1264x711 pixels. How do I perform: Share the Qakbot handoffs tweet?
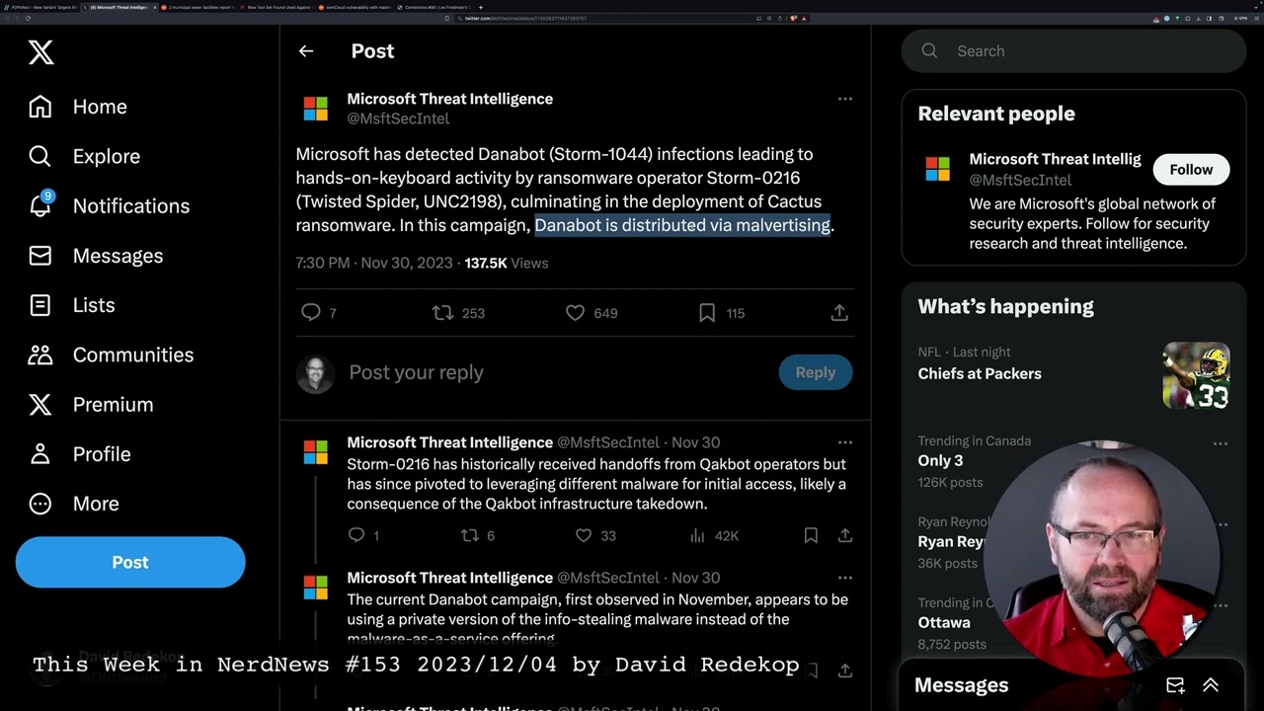(x=845, y=535)
